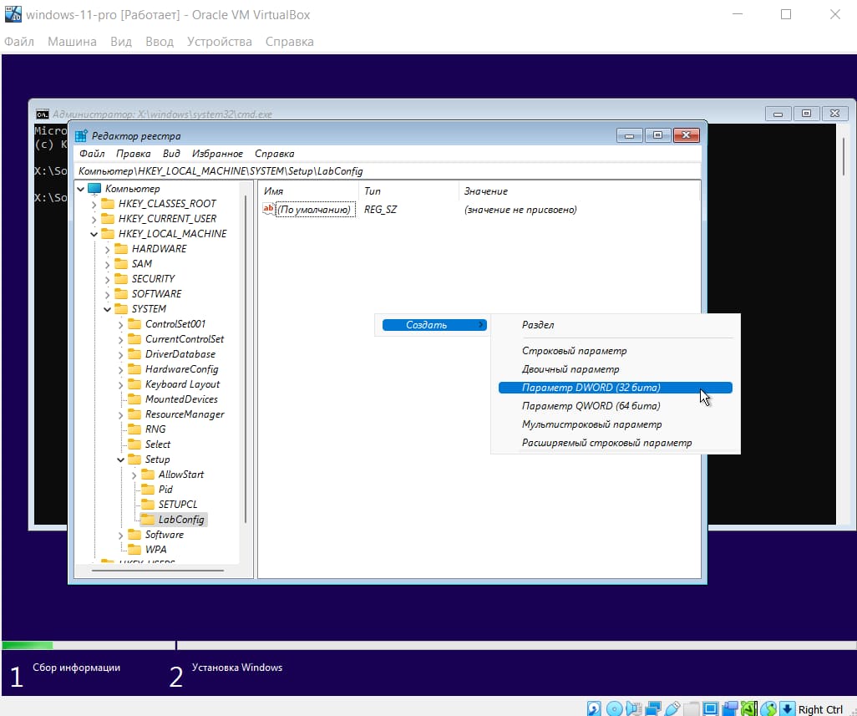Expand the AllowStart key

click(x=134, y=475)
